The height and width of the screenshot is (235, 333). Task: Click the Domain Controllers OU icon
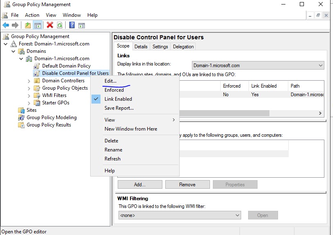37,81
